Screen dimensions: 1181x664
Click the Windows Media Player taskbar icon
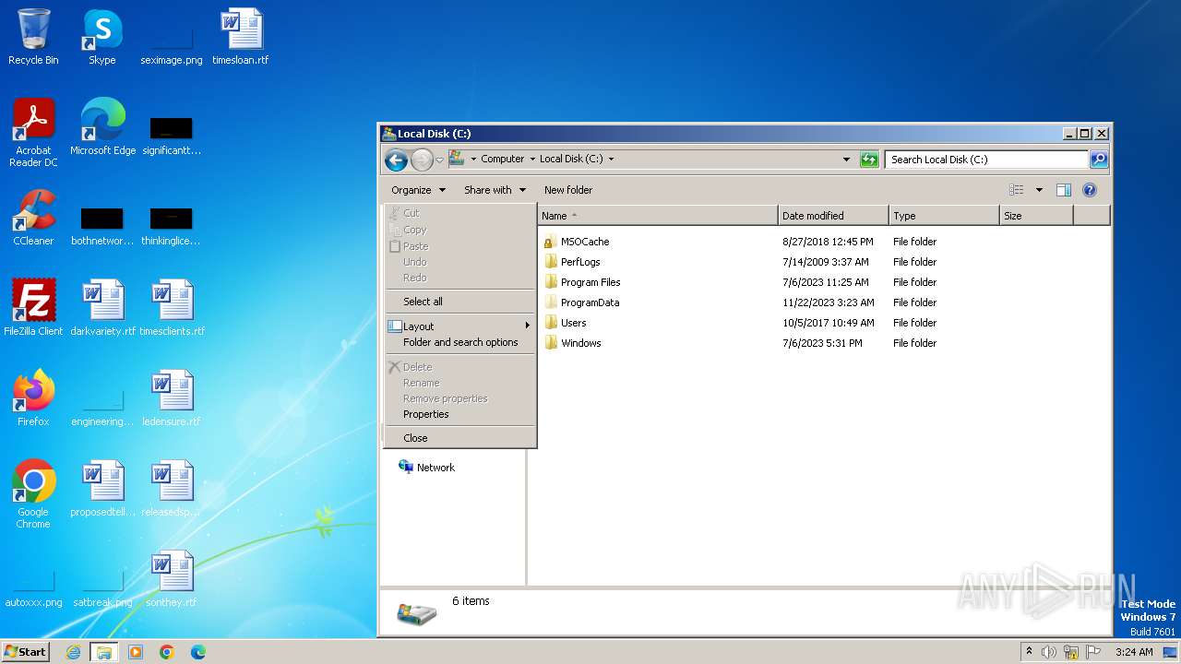tap(136, 652)
